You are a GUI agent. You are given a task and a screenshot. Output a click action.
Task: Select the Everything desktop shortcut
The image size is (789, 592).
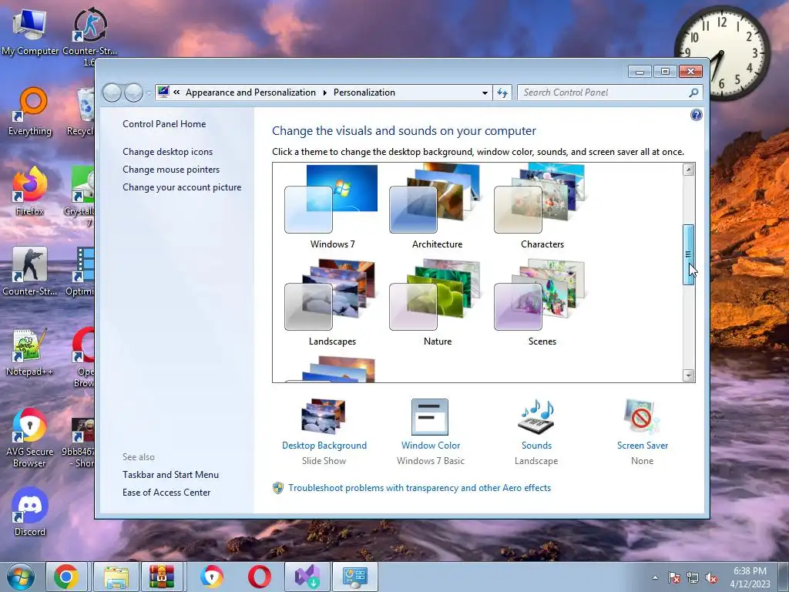coord(30,112)
